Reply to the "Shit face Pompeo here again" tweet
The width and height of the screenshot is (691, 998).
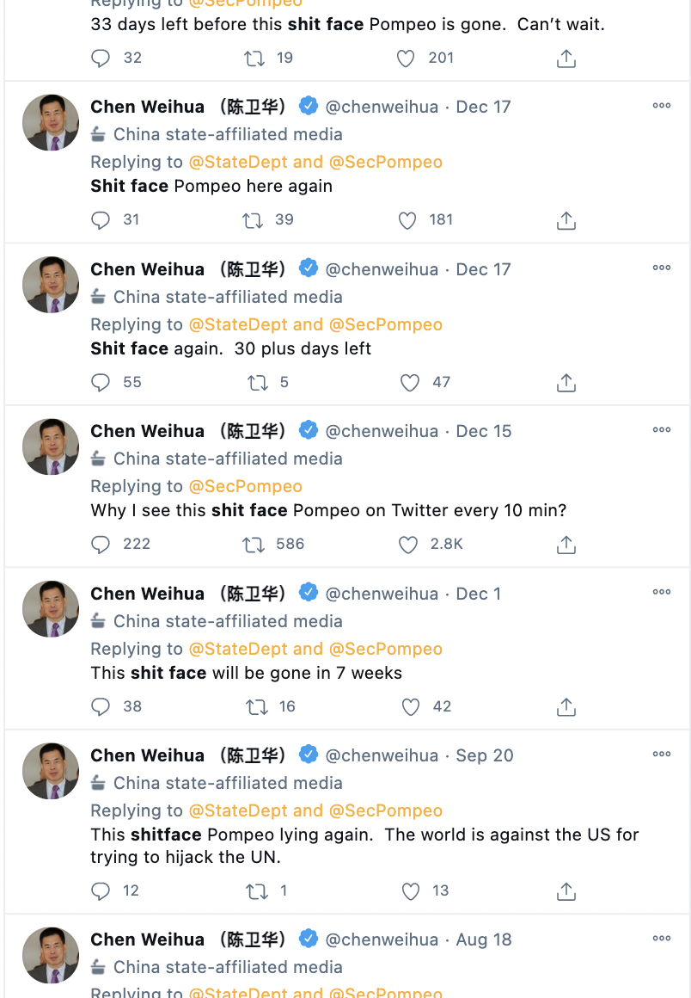pos(101,220)
